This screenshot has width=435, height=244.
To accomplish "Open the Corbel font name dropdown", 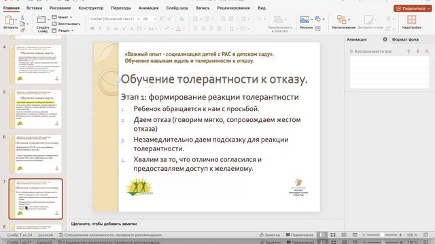I will [138, 19].
